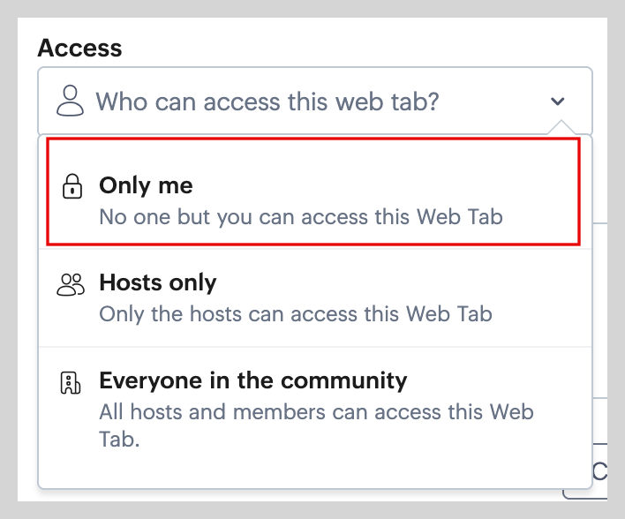Click "No one but you can access" description
Viewport: 625px width, 519px height.
point(300,216)
